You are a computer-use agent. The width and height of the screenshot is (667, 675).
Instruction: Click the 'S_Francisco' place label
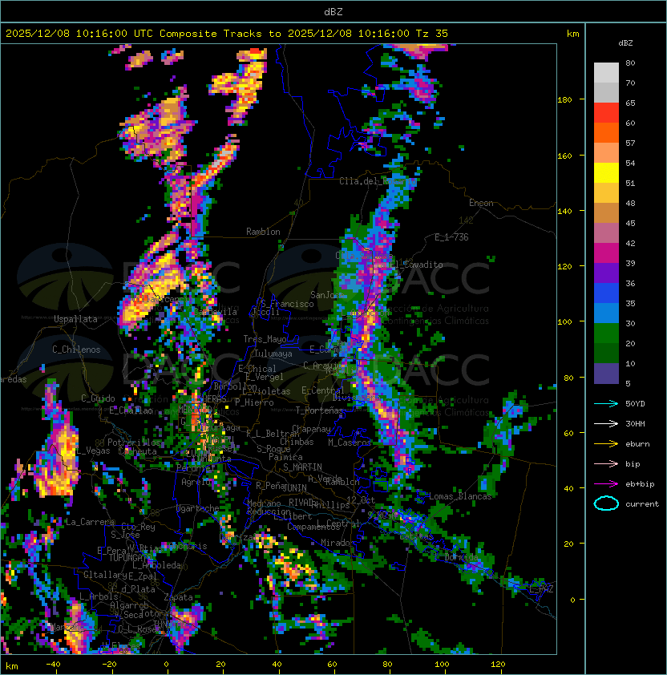(287, 304)
